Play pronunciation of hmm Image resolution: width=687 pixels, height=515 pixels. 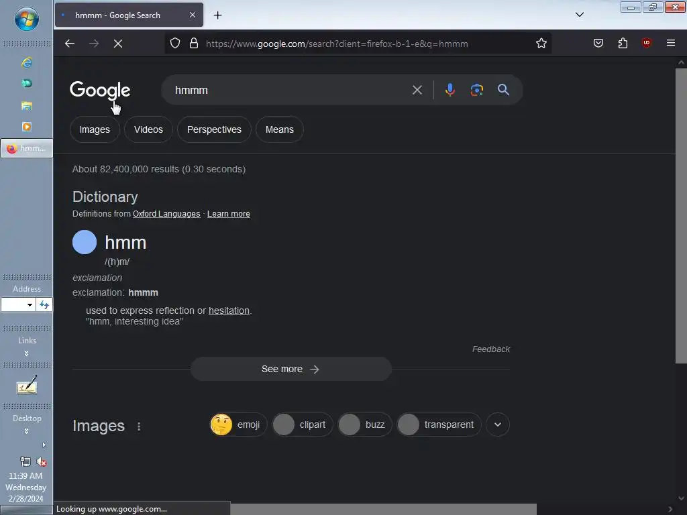[85, 242]
